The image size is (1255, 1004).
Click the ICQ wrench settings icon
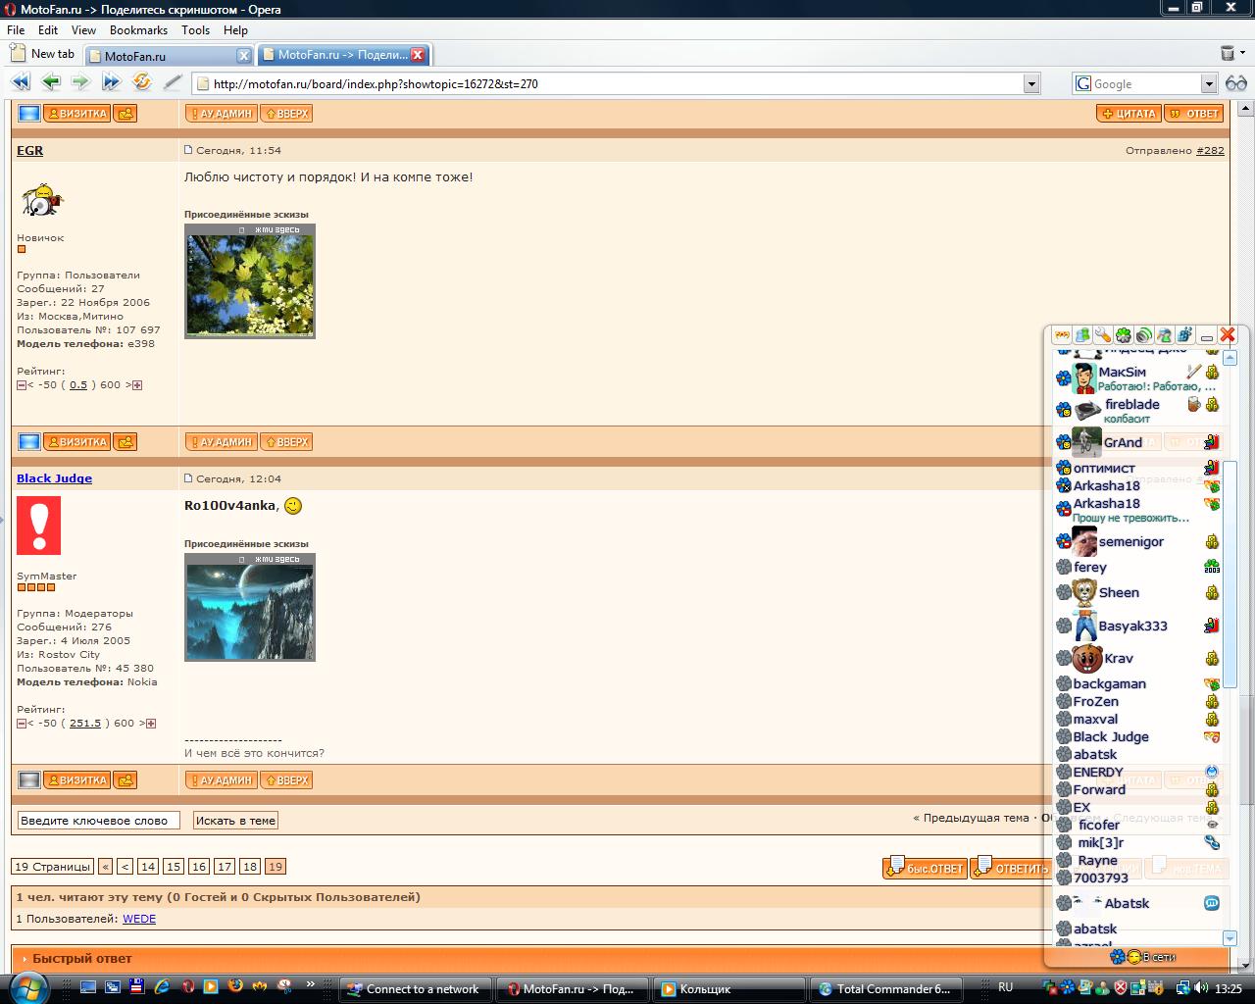(x=1103, y=335)
